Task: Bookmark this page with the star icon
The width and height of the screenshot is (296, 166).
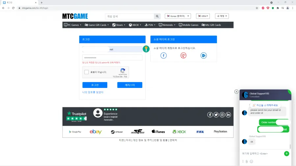Action: point(257,8)
